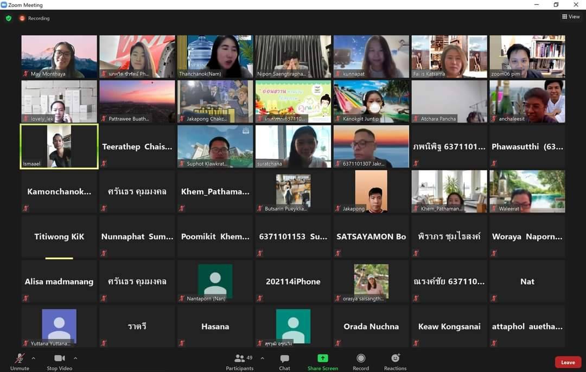Click the Thanchanok(Nam) video tile
This screenshot has height=372, width=586.
(x=215, y=56)
